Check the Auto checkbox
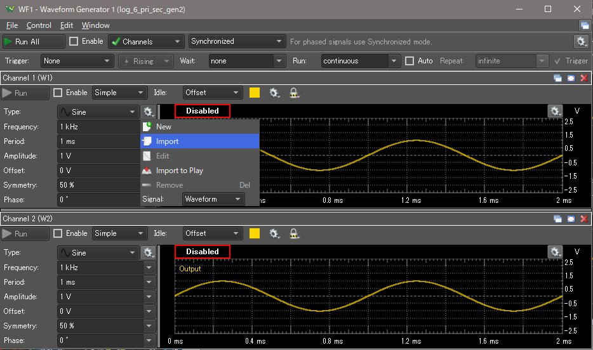Image resolution: width=593 pixels, height=350 pixels. [410, 61]
